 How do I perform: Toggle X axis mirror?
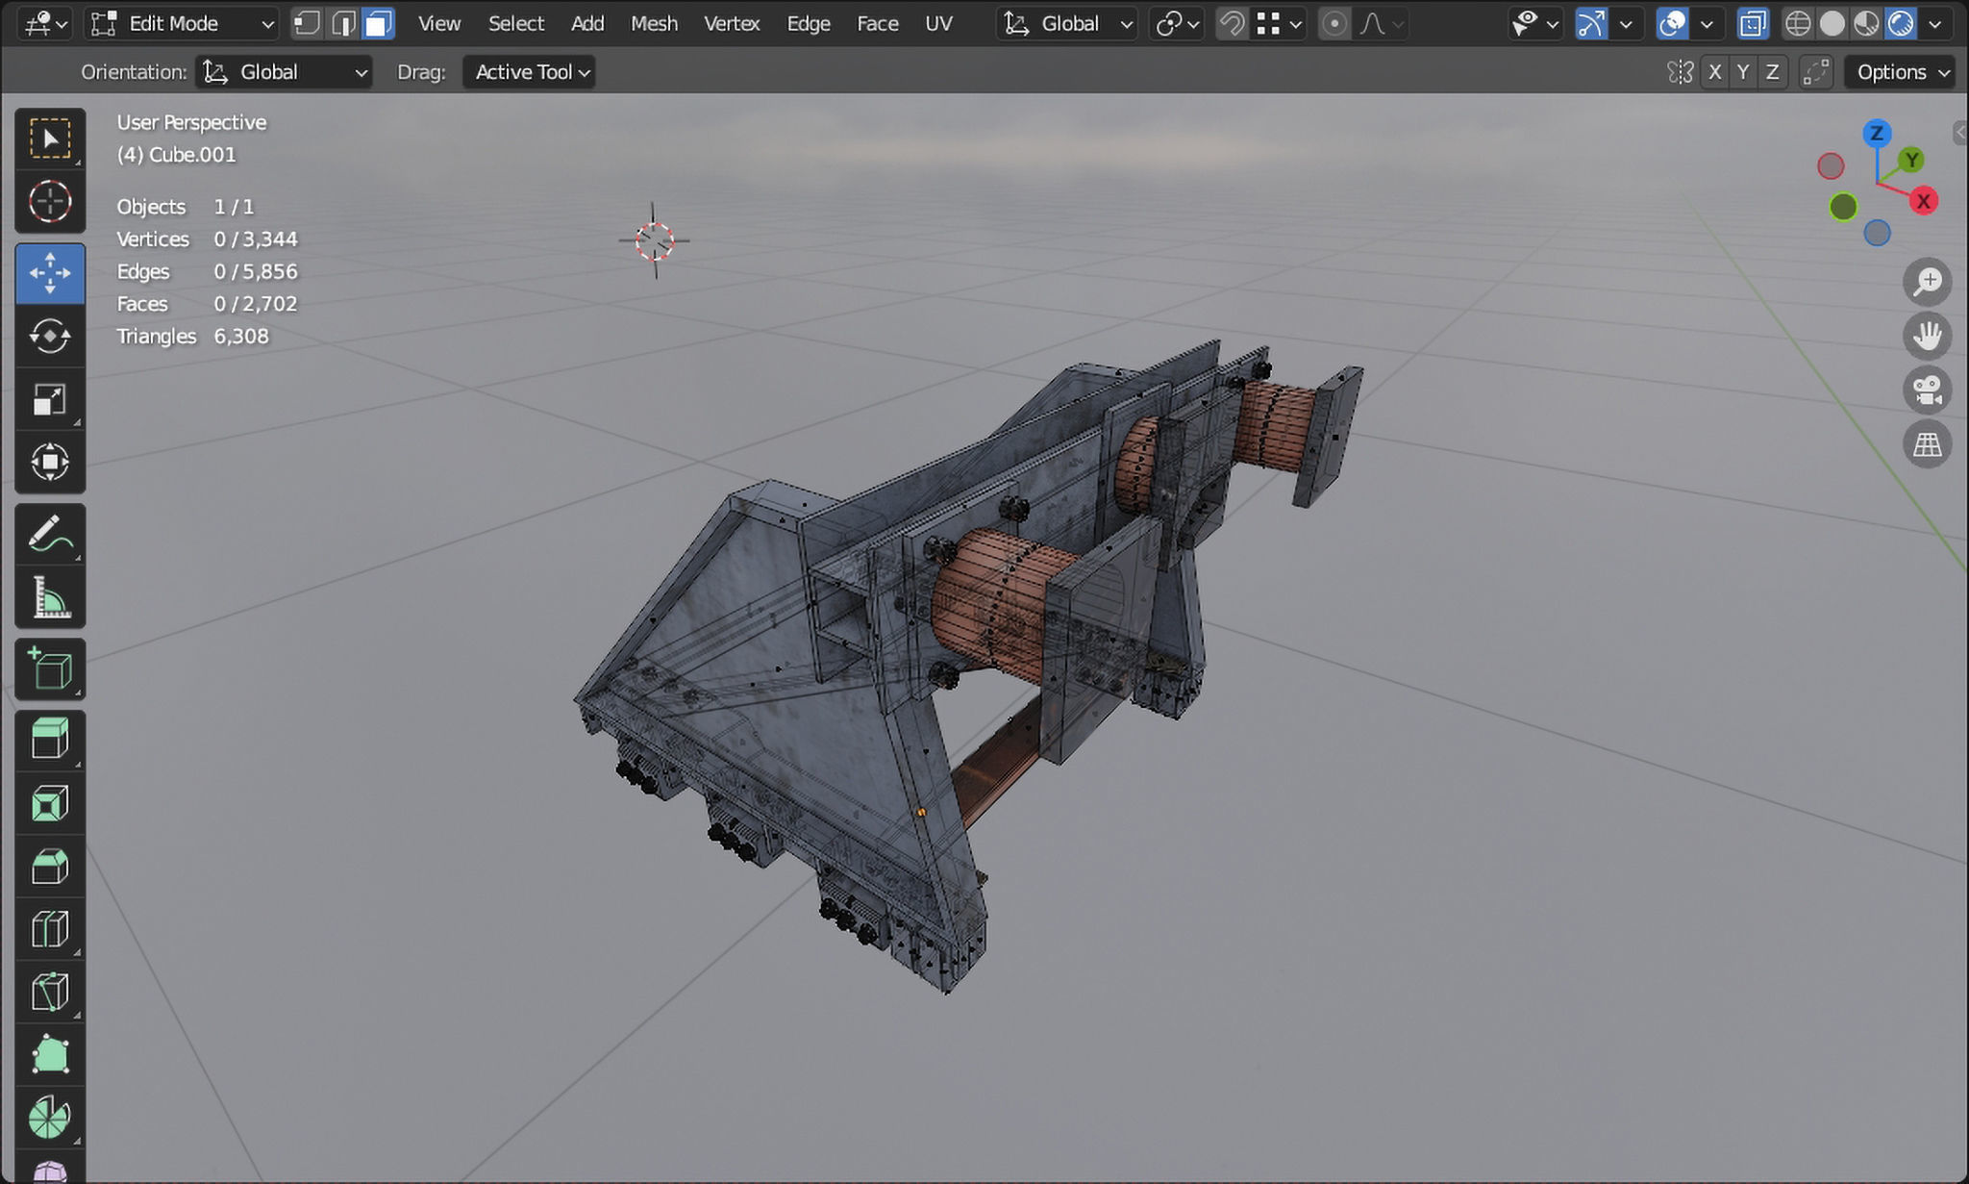(x=1714, y=72)
